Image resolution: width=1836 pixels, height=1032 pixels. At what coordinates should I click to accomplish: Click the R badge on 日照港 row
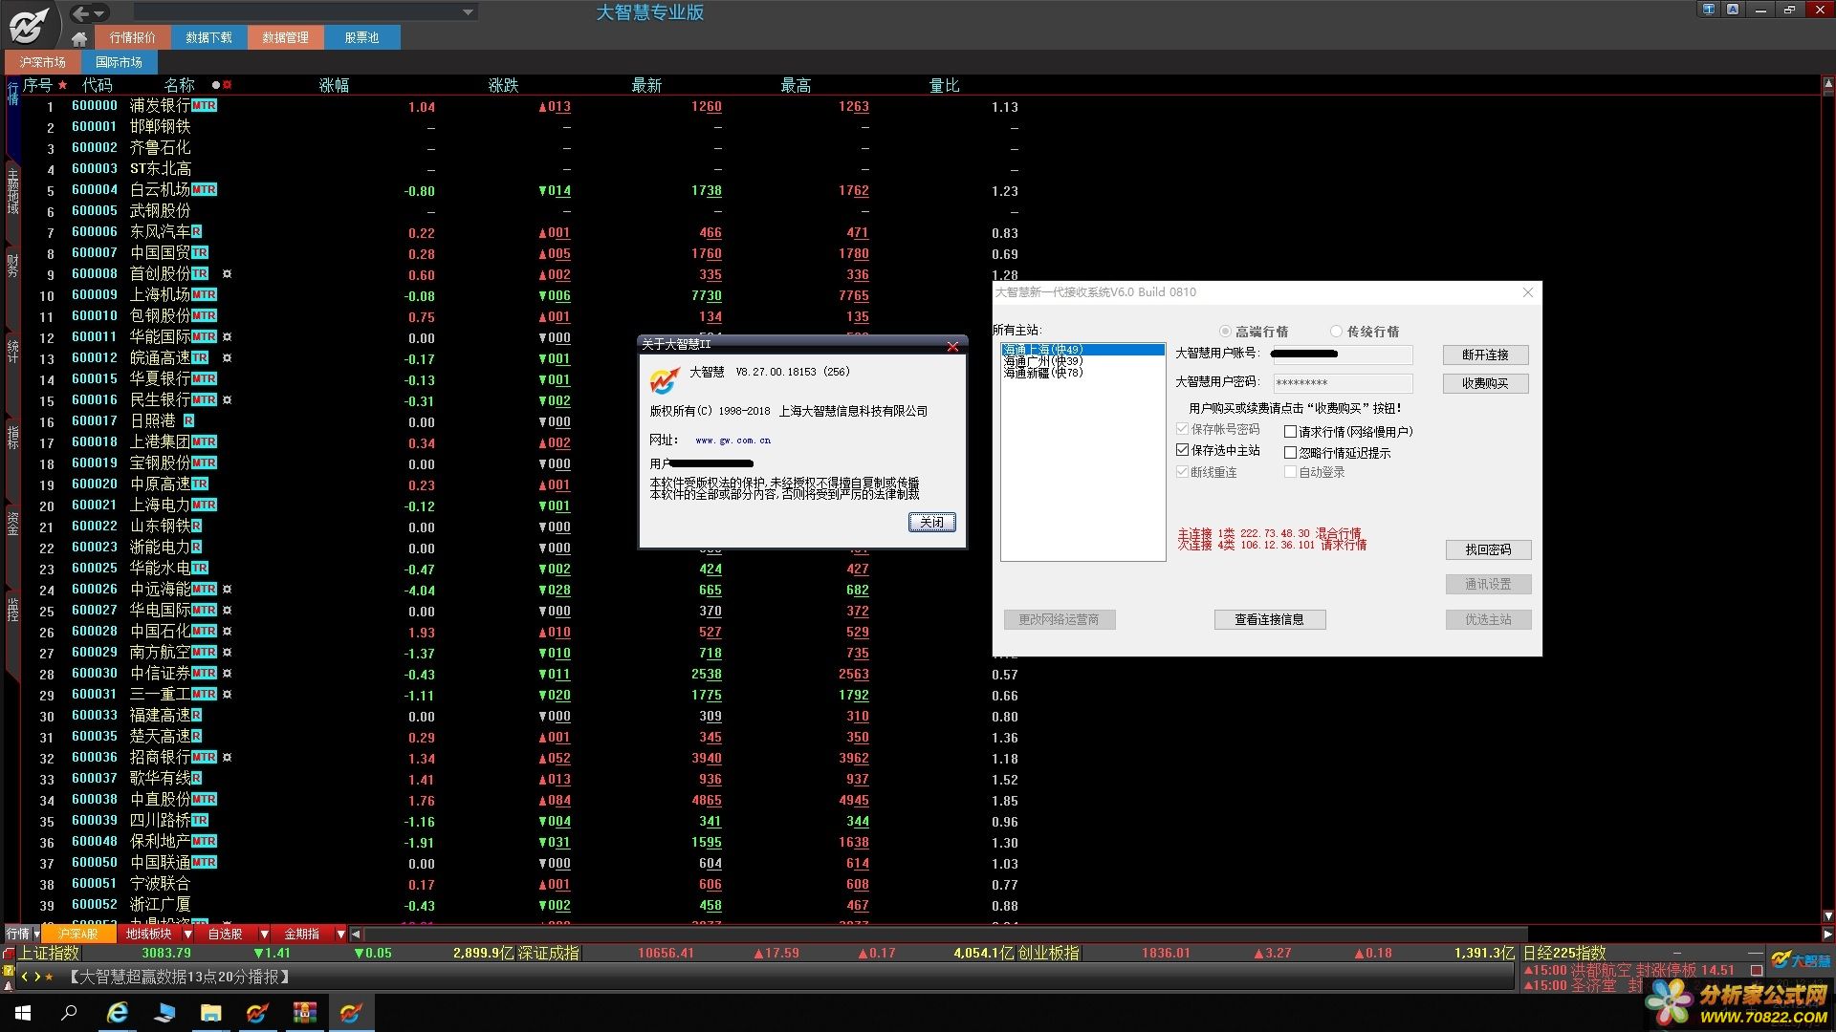pos(188,421)
